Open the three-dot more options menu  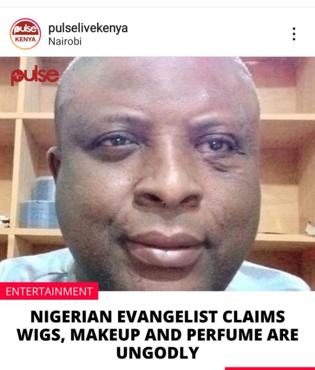pos(294,34)
